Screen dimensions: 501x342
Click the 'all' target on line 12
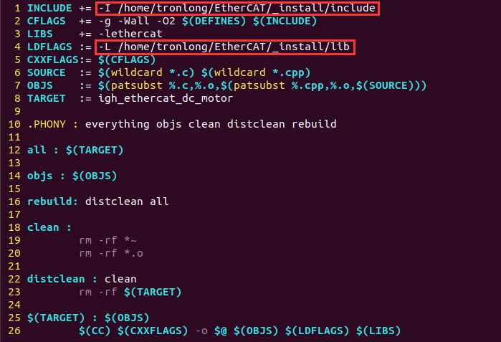coord(37,151)
